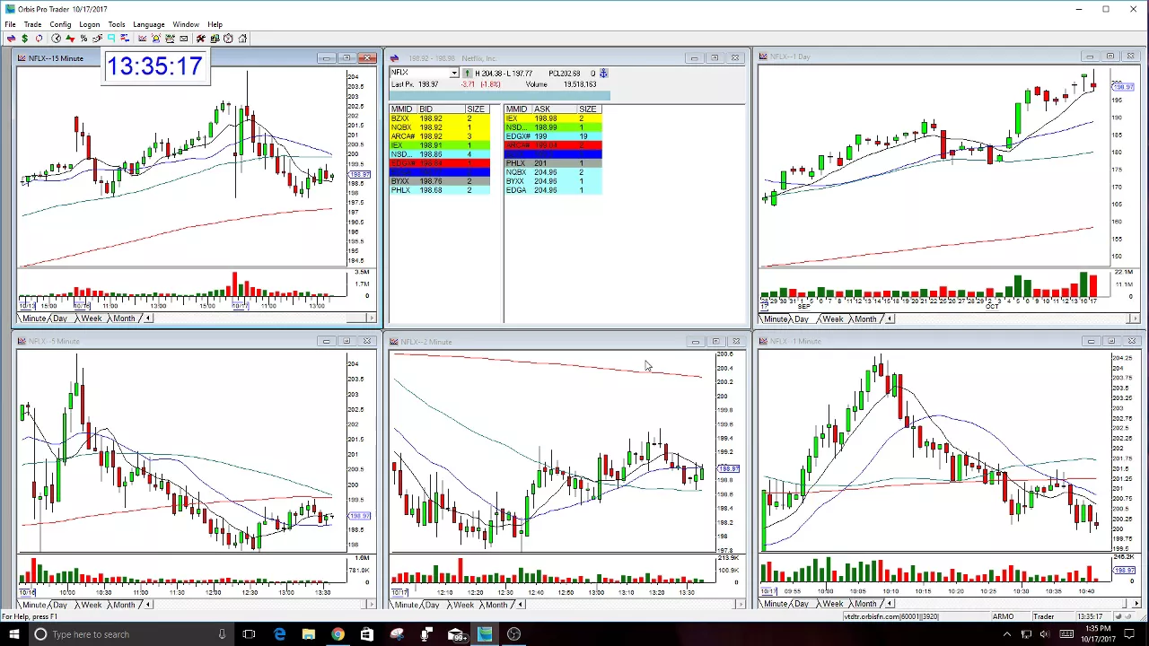Switch 15 Minute chart to Month tab
Image resolution: width=1149 pixels, height=646 pixels.
click(124, 319)
